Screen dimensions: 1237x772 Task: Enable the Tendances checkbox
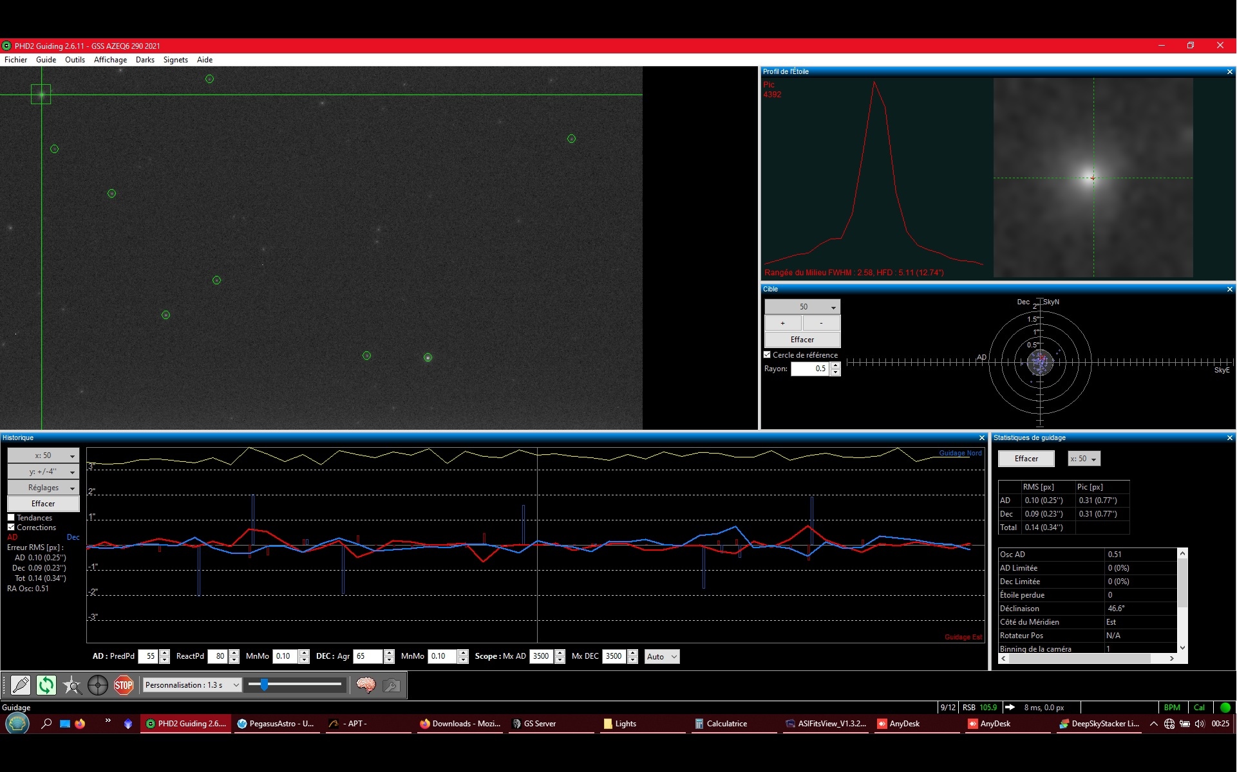point(11,517)
